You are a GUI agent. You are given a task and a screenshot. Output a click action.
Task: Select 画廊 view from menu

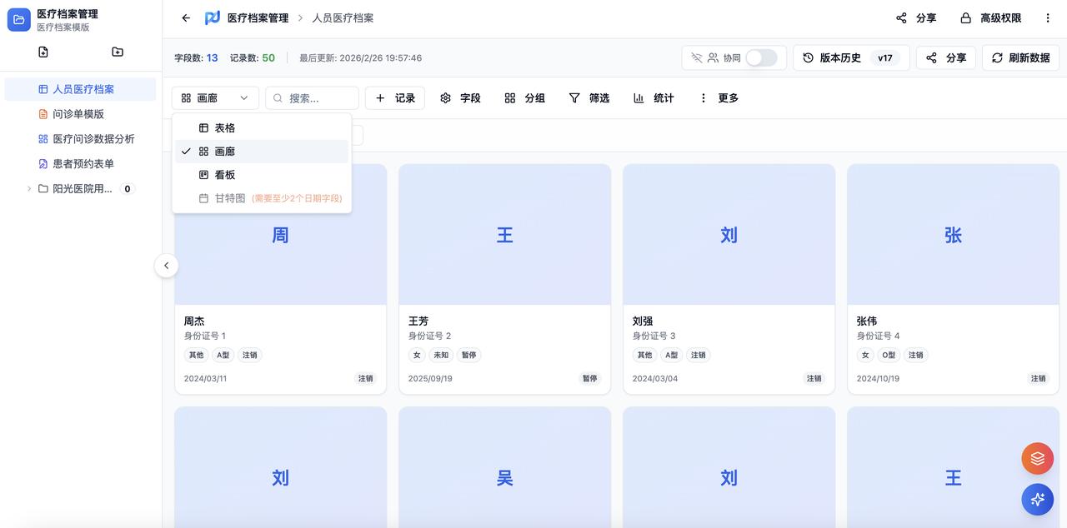(x=262, y=152)
